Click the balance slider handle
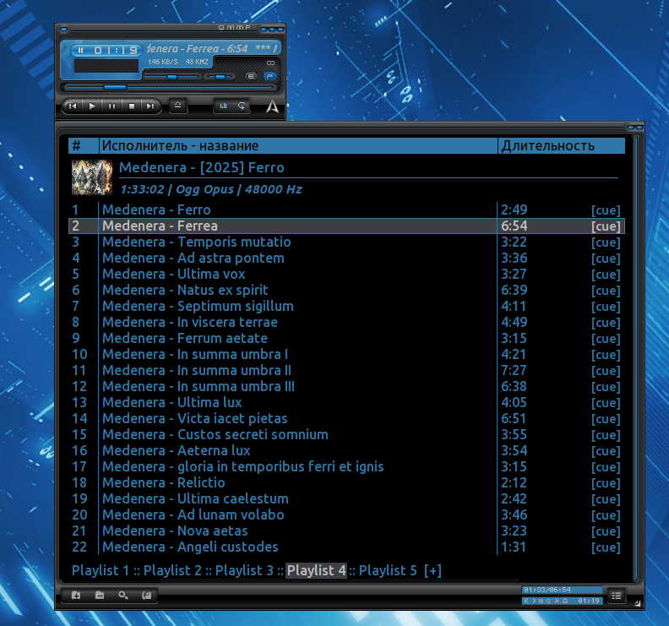 tap(220, 76)
